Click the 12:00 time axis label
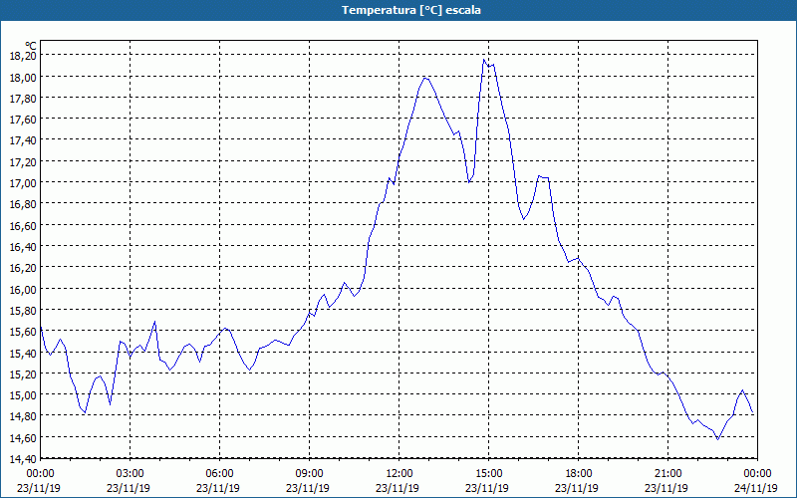 (x=399, y=474)
